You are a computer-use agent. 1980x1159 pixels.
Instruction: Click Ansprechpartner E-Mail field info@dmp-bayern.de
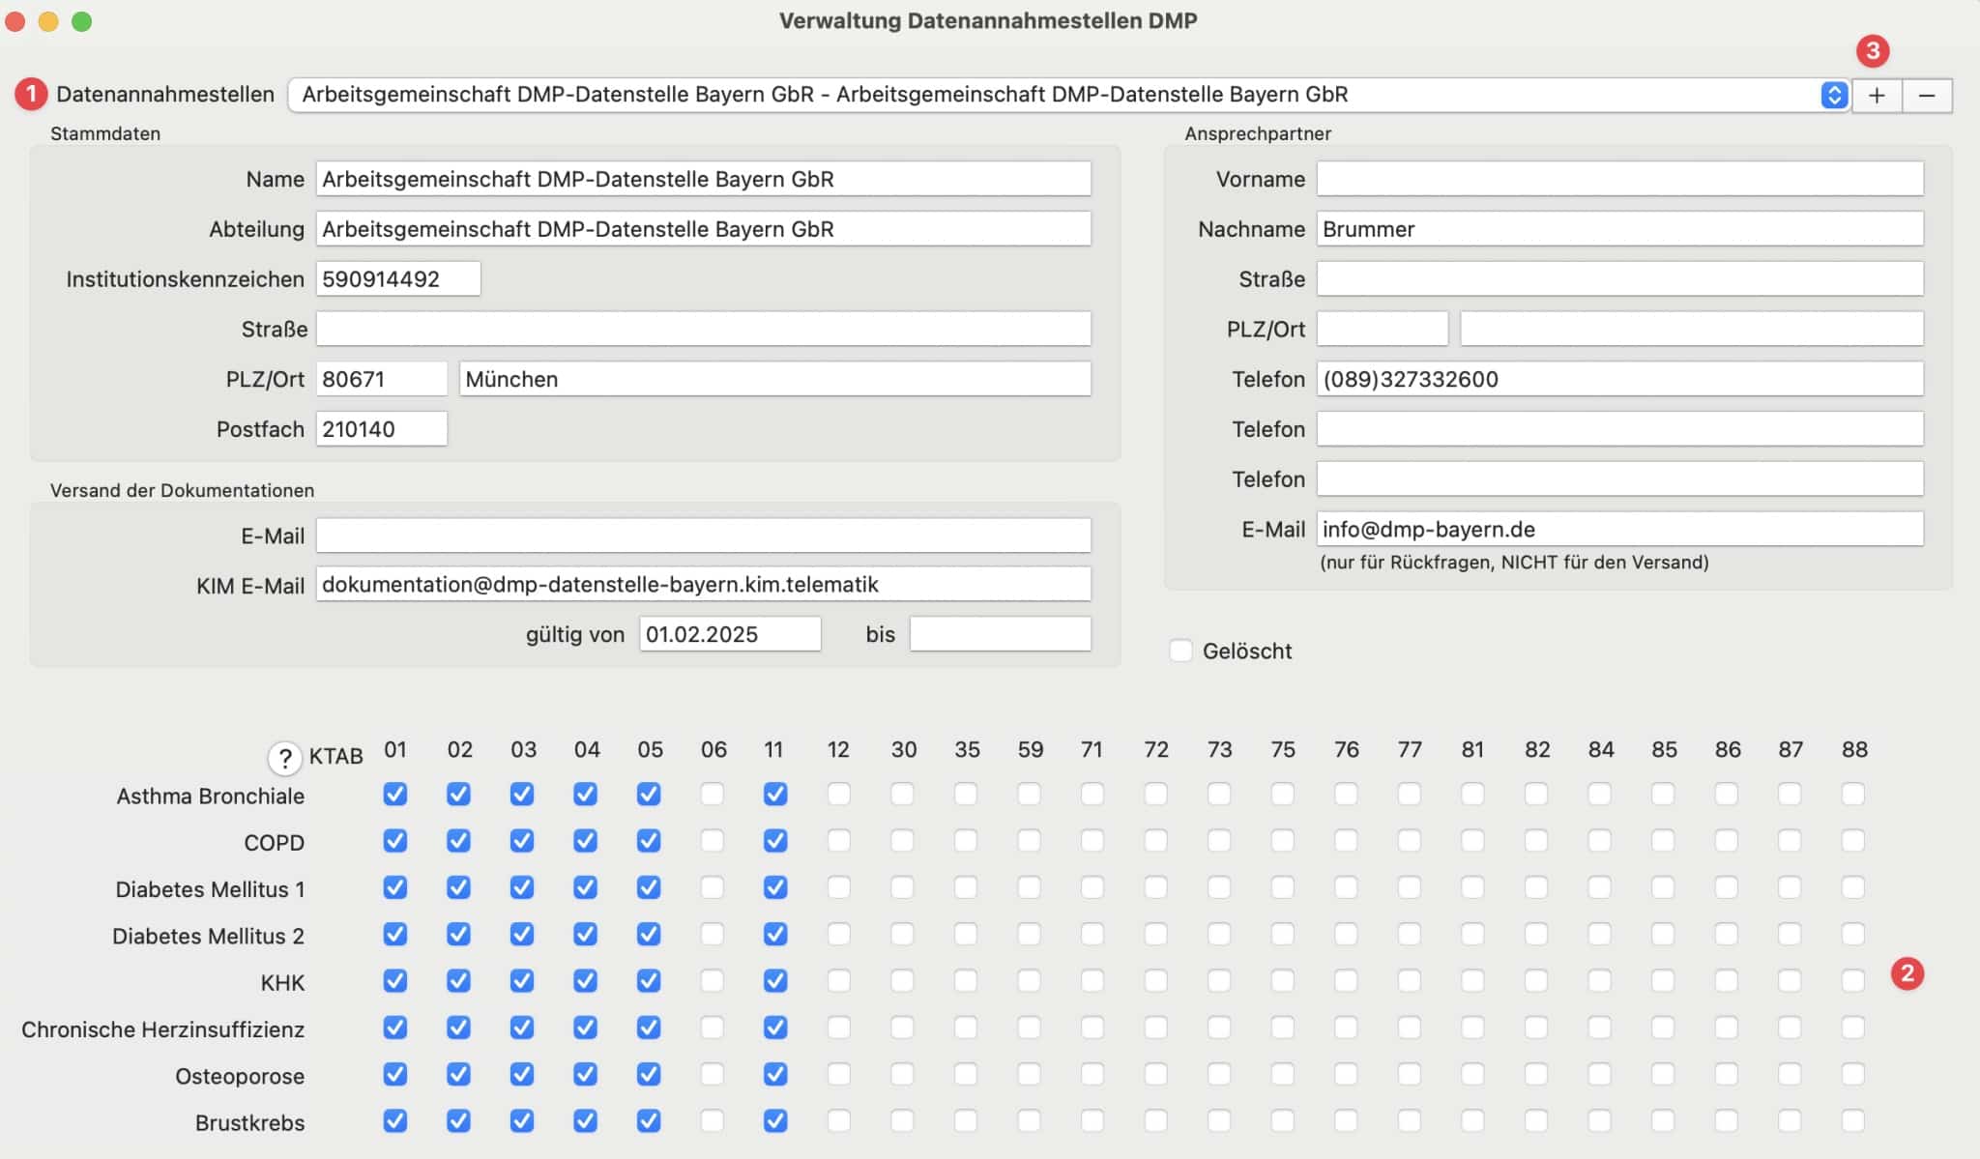click(1619, 530)
